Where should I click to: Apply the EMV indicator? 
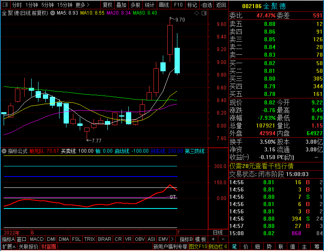click(x=163, y=239)
